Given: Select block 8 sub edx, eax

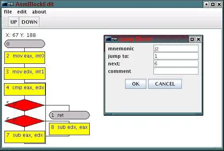Looking at the screenshot, I should click(69, 129).
